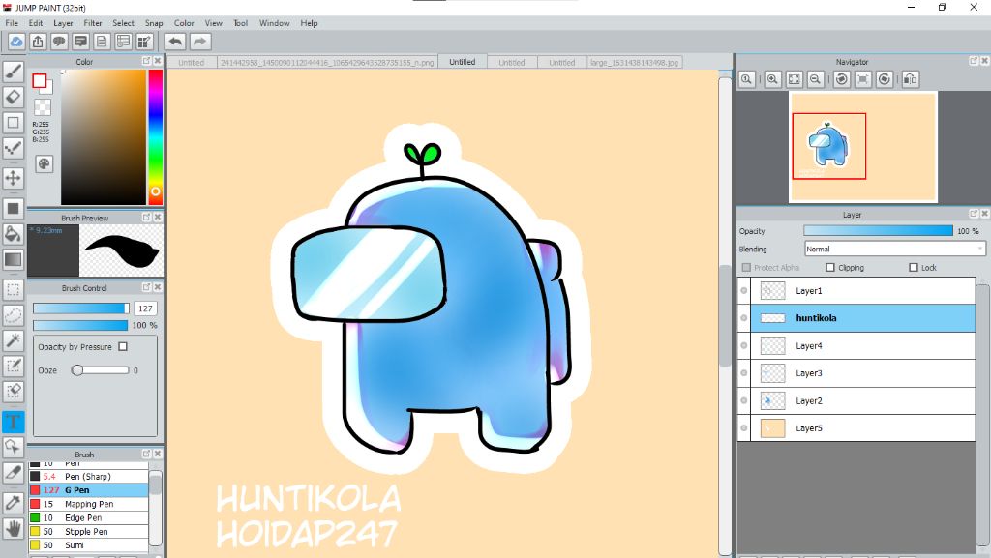The image size is (991, 558).
Task: Close the Color panel
Action: point(158,61)
